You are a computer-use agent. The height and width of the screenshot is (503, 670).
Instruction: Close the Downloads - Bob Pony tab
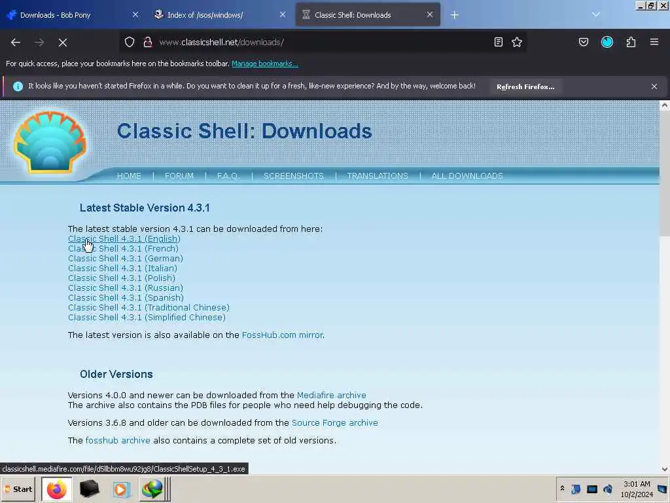(135, 14)
